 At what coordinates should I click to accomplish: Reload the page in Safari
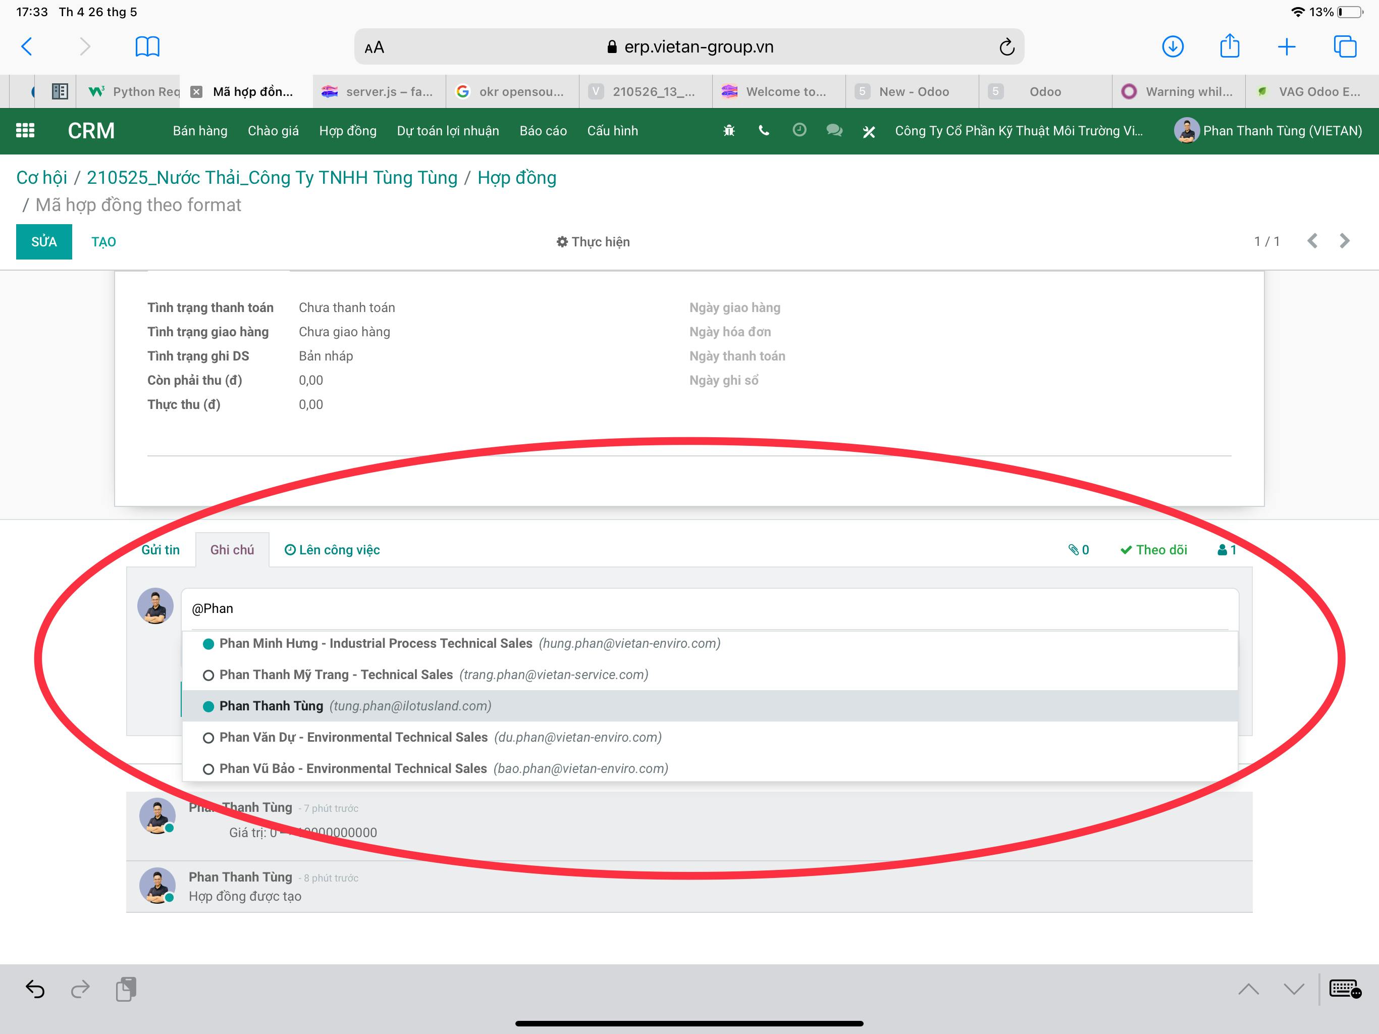(1006, 47)
